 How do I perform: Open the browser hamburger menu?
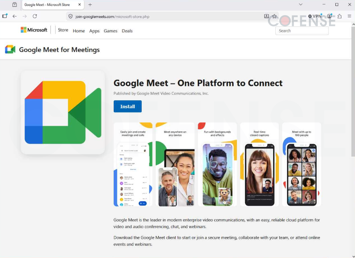[349, 16]
